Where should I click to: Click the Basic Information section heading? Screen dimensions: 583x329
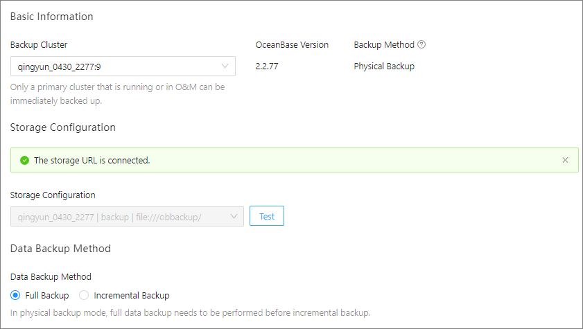[51, 16]
